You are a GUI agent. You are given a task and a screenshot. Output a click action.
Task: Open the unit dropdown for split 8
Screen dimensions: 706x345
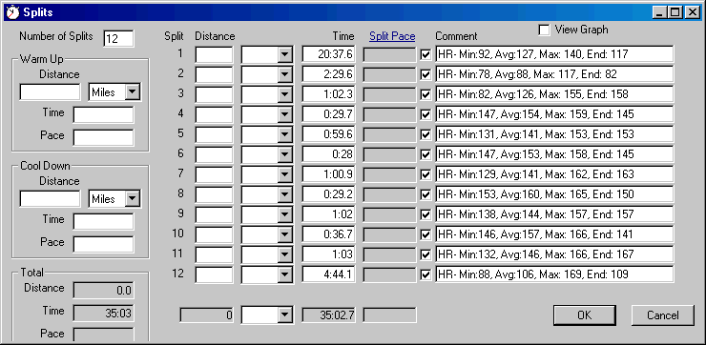(x=284, y=194)
